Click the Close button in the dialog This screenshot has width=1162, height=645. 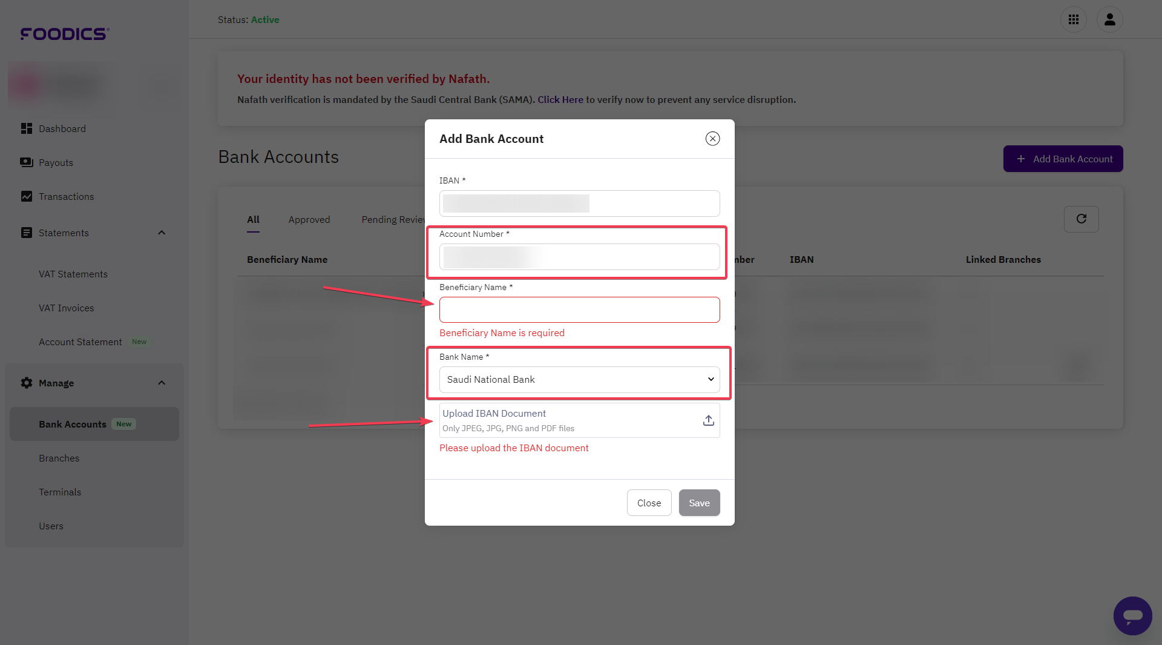point(649,503)
